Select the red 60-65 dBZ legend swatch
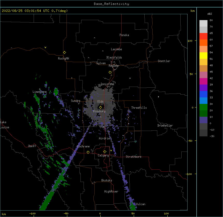The image size is (223, 217). (x=203, y=36)
